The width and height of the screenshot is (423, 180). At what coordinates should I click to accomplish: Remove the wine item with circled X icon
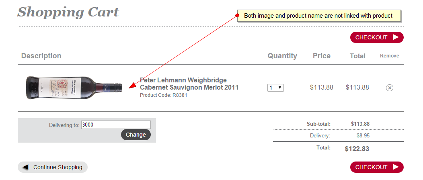point(389,88)
